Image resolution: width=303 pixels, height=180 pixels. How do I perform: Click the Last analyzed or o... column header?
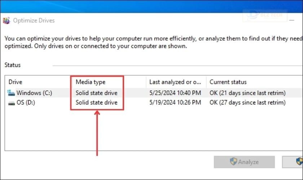[176, 82]
